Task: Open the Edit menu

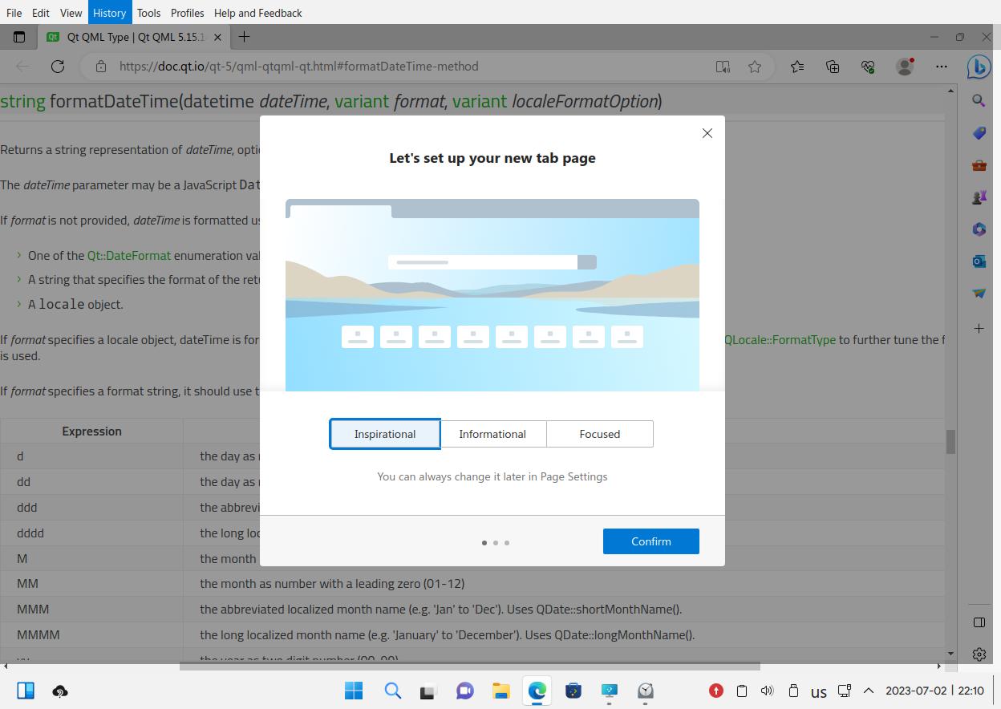Action: 41,13
